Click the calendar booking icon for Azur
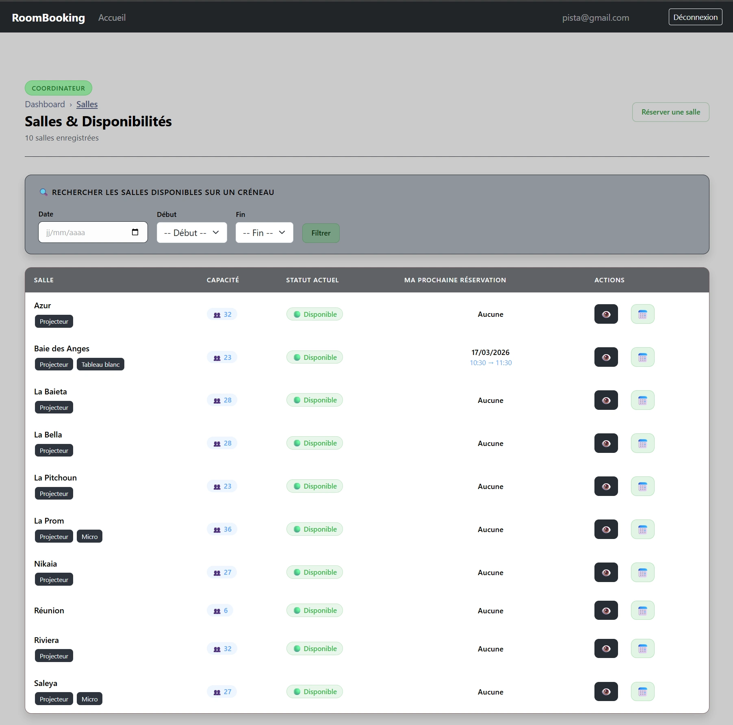Viewport: 733px width, 725px height. coord(642,314)
